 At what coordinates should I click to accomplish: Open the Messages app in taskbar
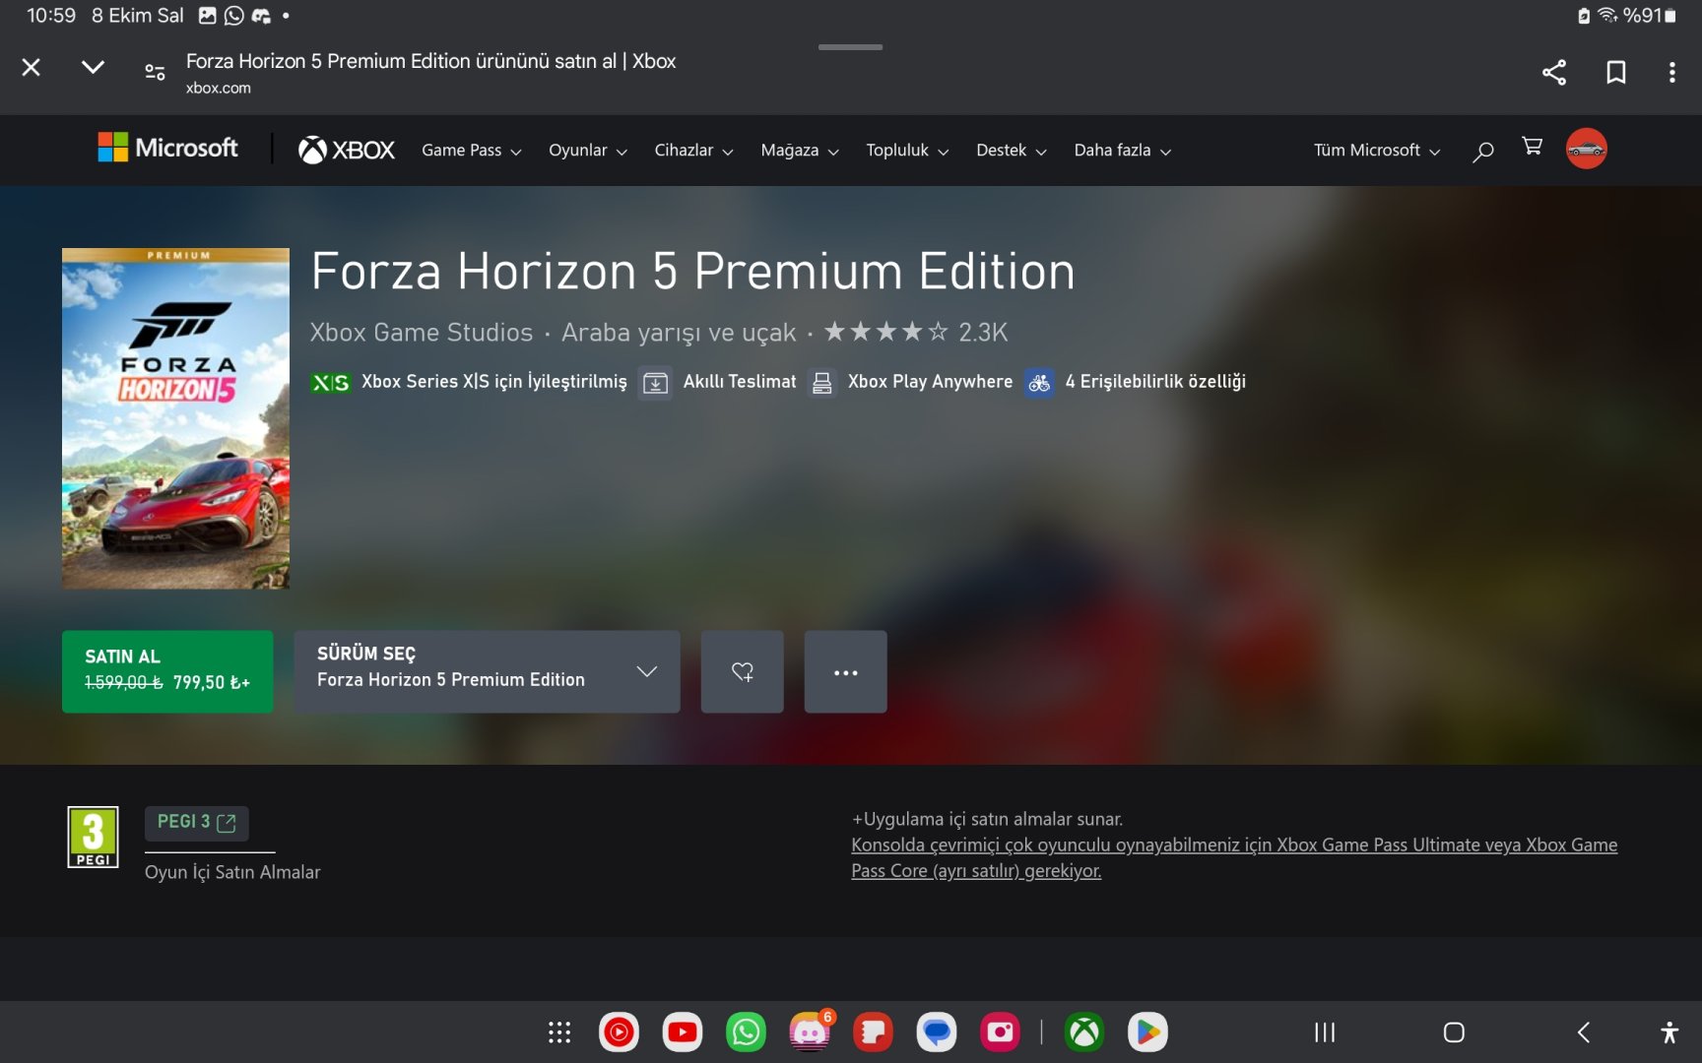pyautogui.click(x=937, y=1032)
